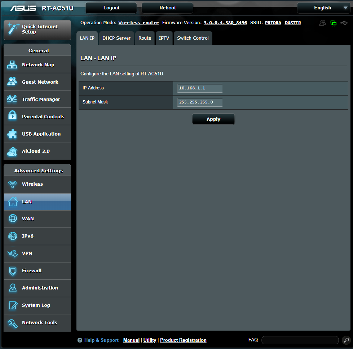Screen dimensions: 353x349
Task: Click the LAN house icon
Action: pyautogui.click(x=13, y=202)
